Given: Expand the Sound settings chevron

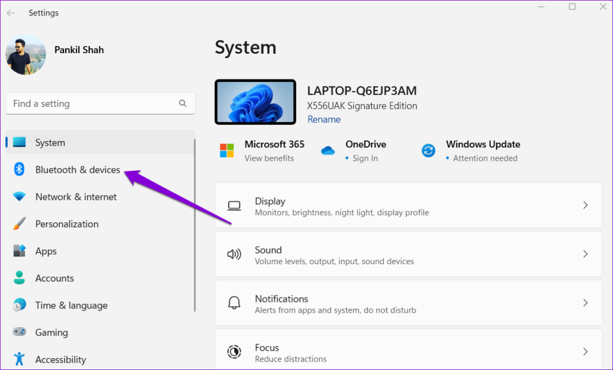Looking at the screenshot, I should [x=585, y=254].
